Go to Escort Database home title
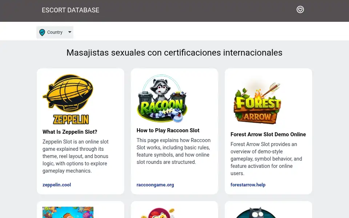 point(71,10)
